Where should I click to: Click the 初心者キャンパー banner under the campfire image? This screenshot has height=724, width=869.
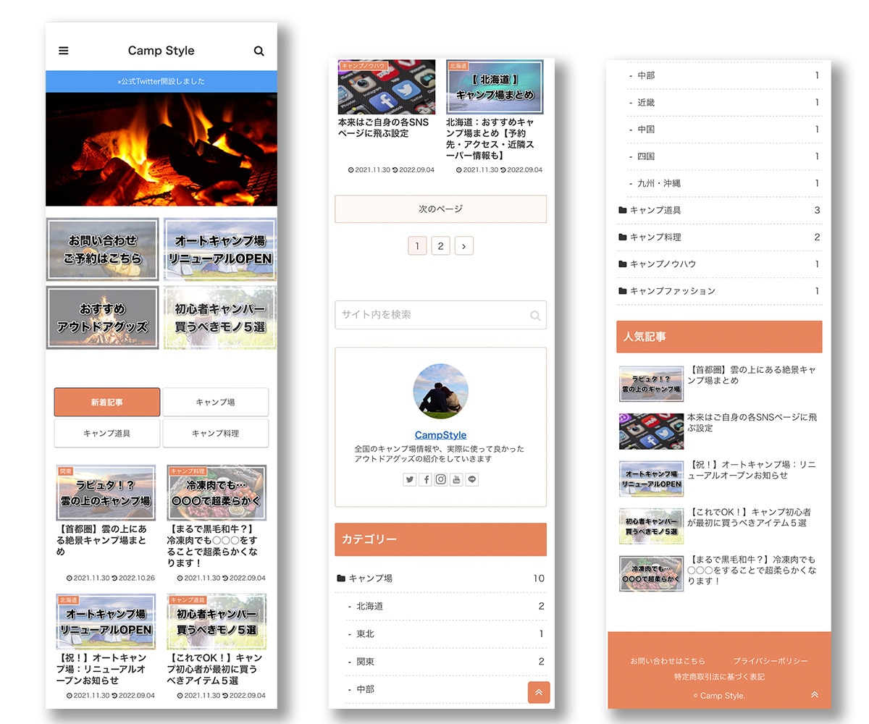(x=220, y=318)
